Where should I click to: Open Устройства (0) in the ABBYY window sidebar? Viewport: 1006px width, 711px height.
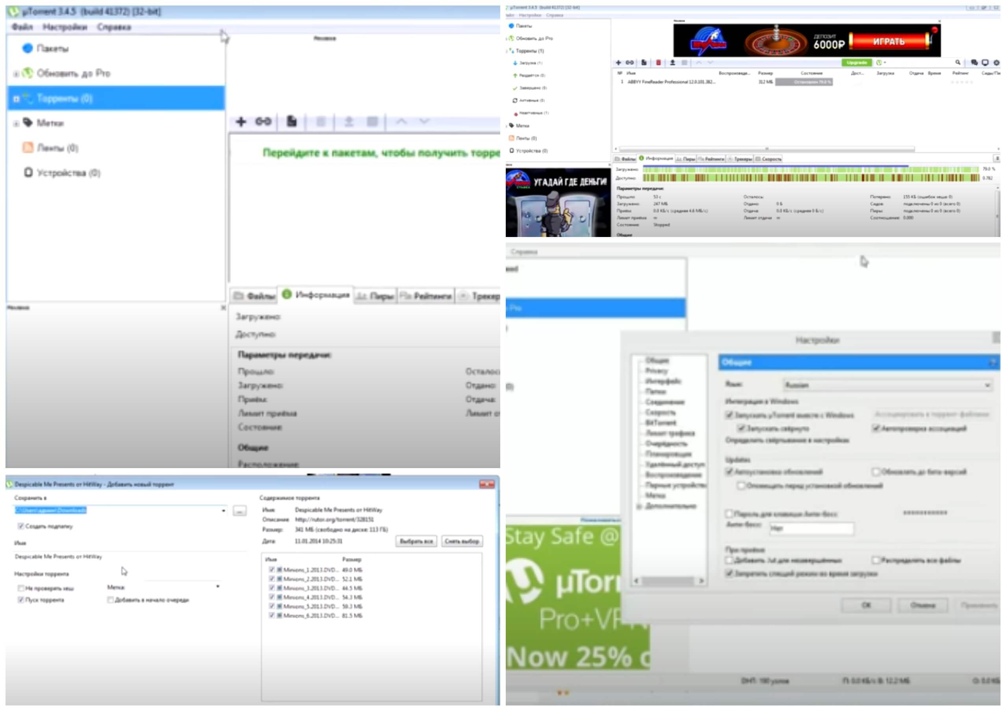point(529,151)
